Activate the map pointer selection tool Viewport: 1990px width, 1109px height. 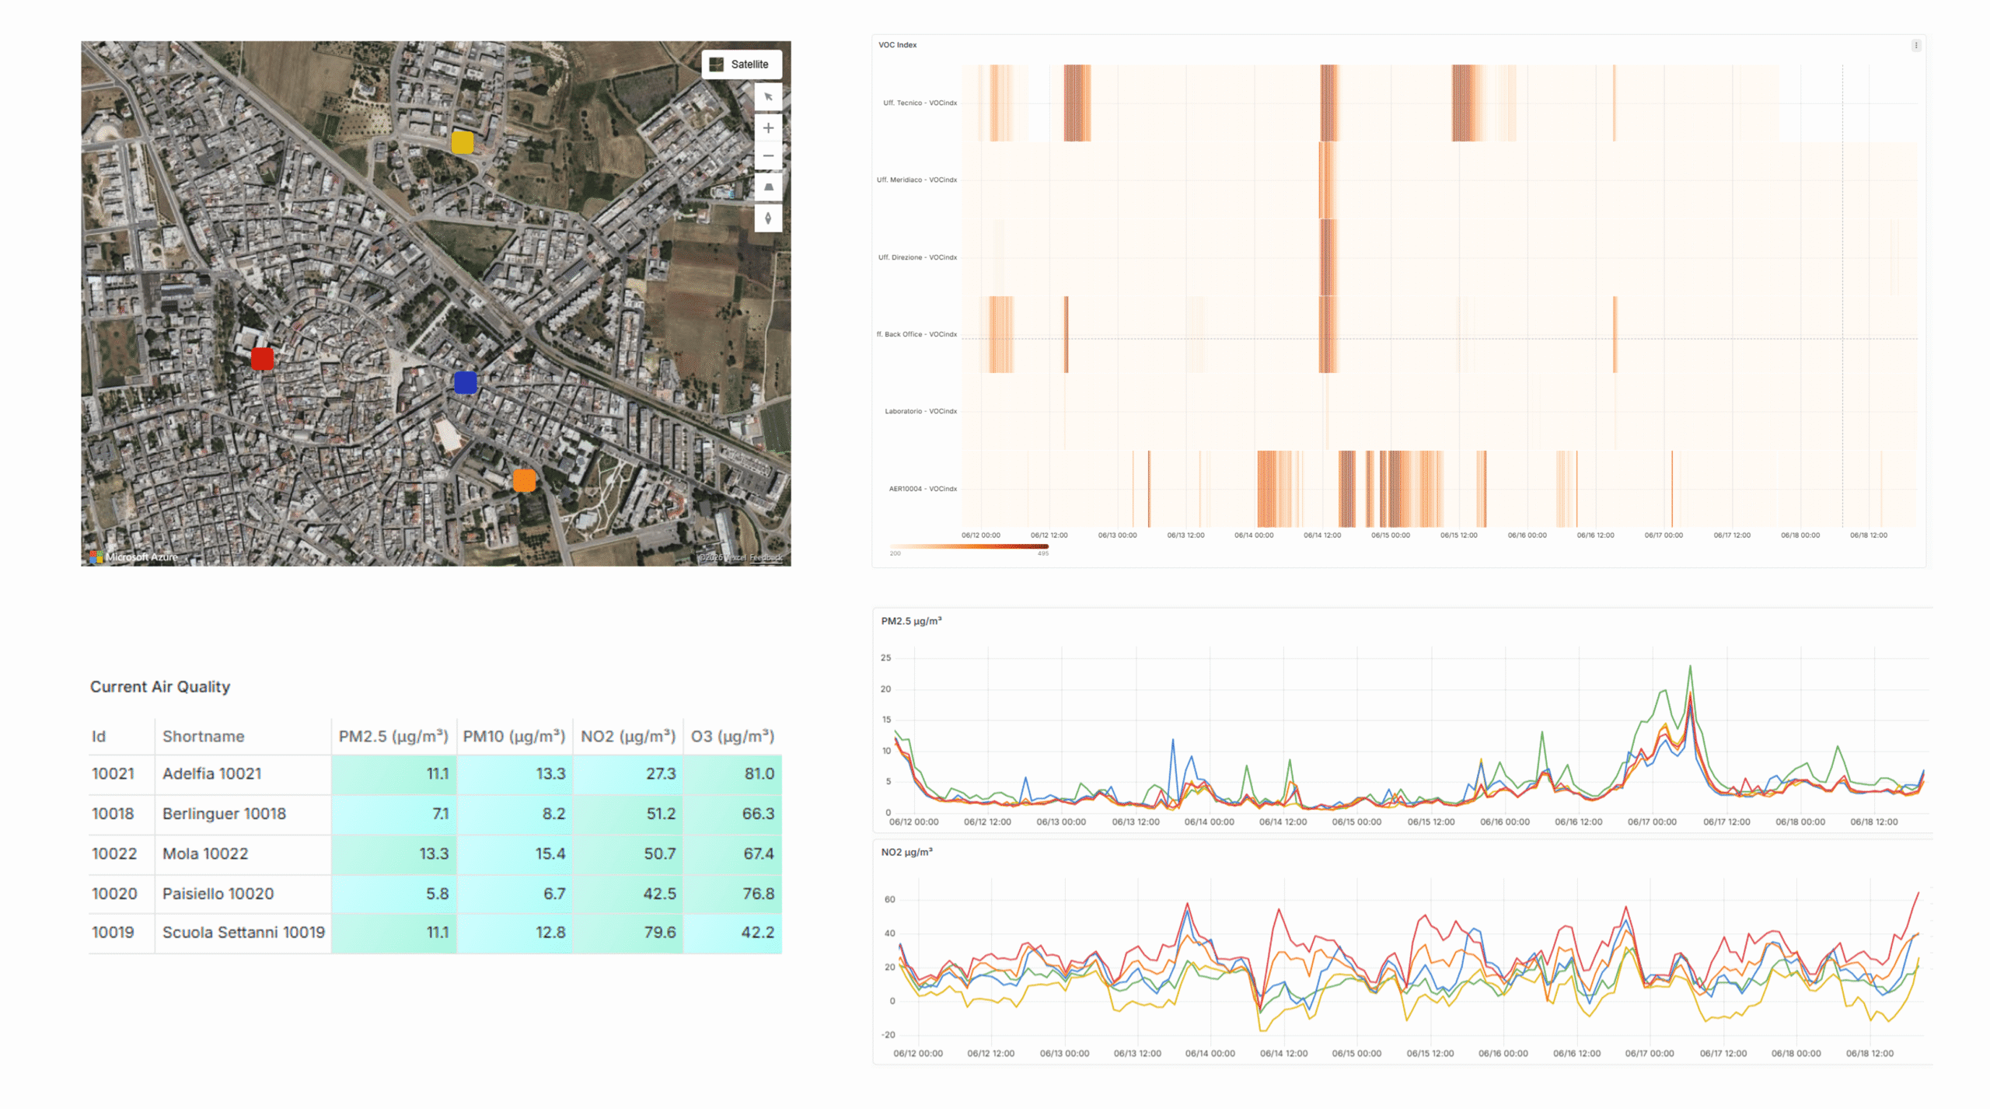(x=768, y=97)
